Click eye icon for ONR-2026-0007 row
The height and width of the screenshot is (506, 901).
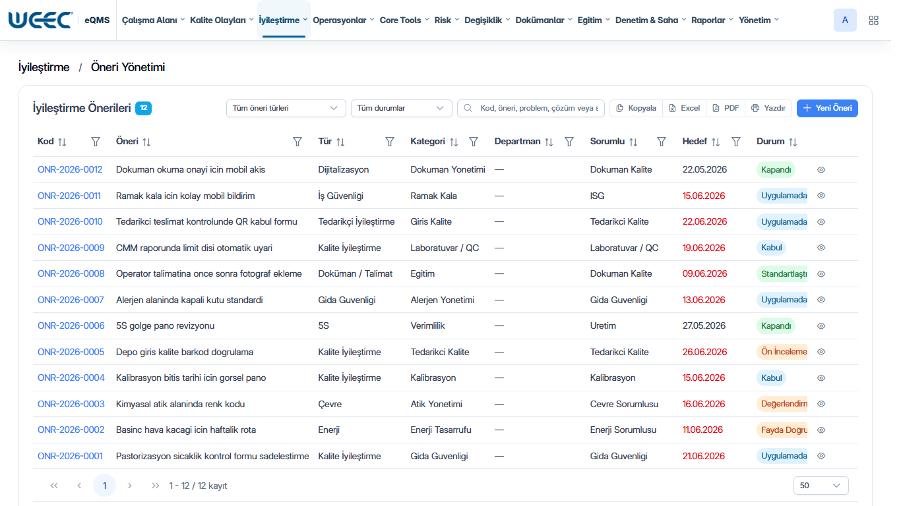tap(821, 300)
